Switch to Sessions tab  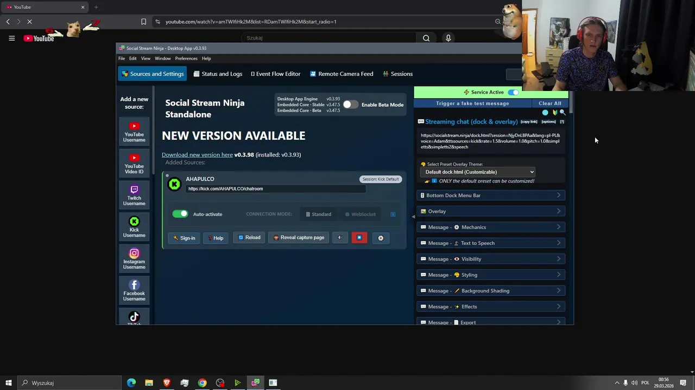tap(397, 74)
